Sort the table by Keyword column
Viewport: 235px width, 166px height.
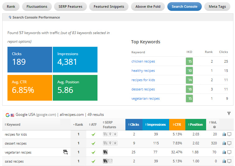click(13, 124)
